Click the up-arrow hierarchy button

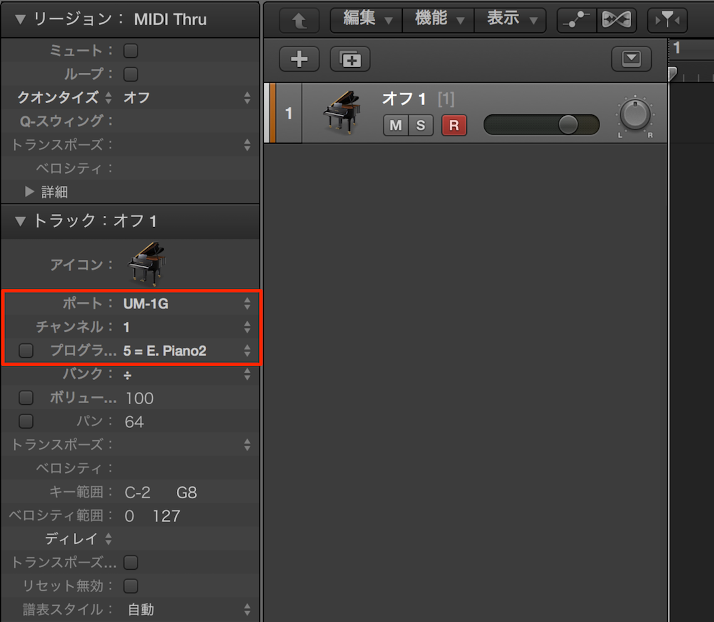coord(299,20)
